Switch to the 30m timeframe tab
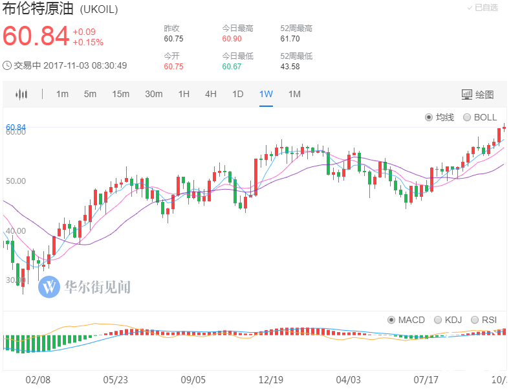511x391 pixels. coord(154,95)
